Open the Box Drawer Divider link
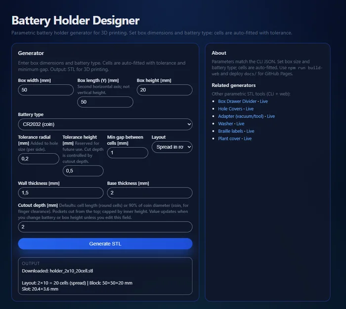Viewport: 346px width, 309px height. 237,101
